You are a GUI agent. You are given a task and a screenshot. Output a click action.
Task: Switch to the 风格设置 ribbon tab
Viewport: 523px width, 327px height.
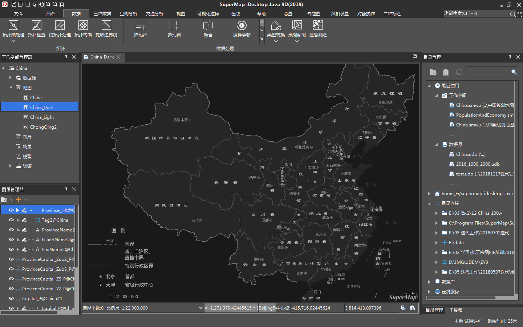point(340,14)
